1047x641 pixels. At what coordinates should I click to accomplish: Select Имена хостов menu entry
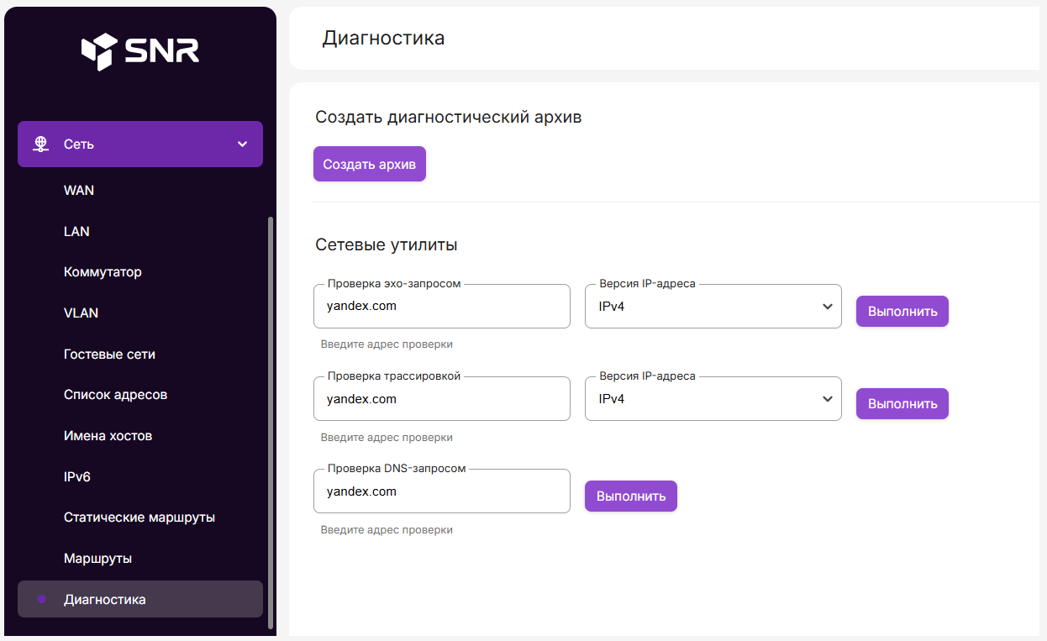click(108, 436)
